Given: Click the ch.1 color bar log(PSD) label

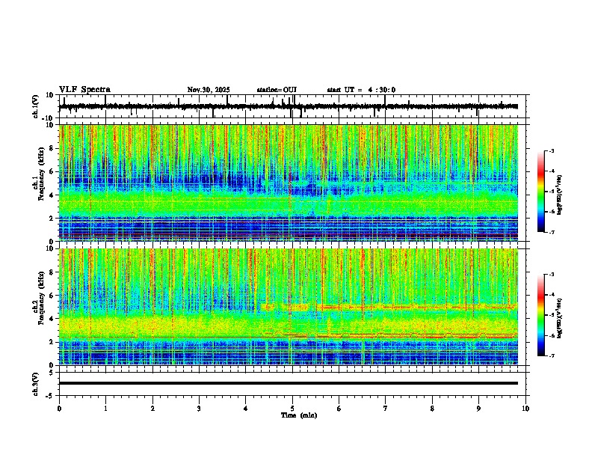Looking at the screenshot, I should 559,195.
